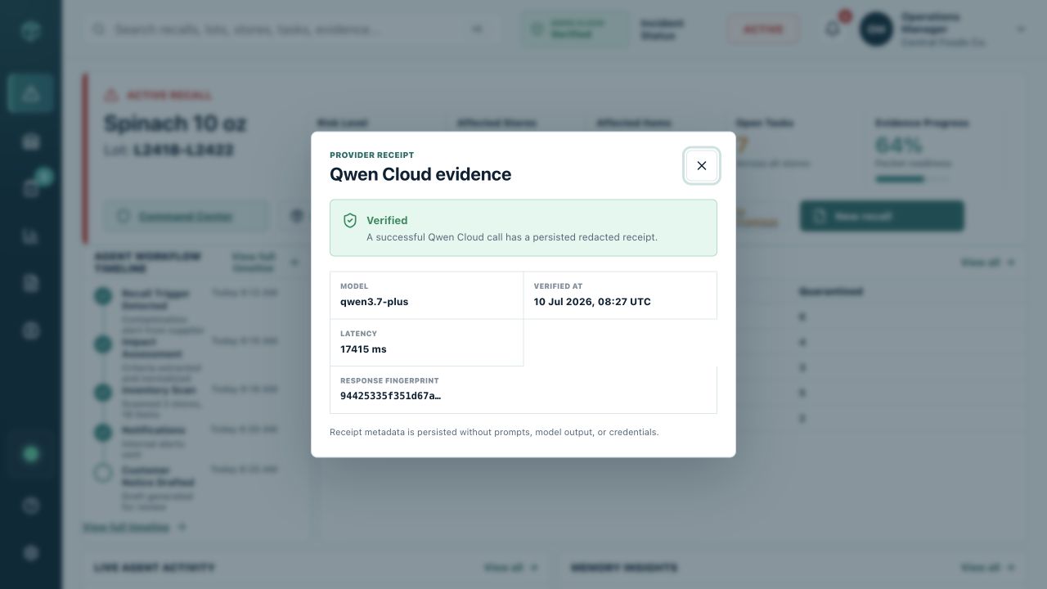Click the Command Center button behind the dialog

pyautogui.click(x=186, y=217)
